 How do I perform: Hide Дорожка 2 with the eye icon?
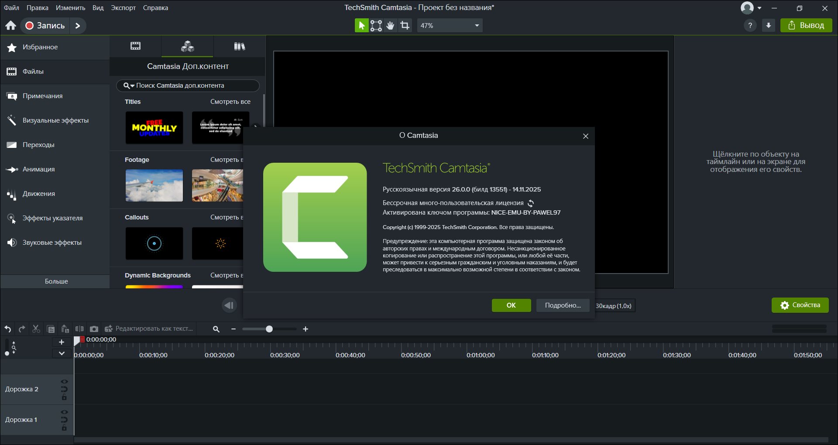click(65, 382)
